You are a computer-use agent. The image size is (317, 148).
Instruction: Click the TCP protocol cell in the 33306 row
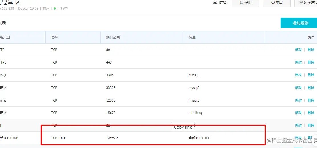(x=54, y=88)
